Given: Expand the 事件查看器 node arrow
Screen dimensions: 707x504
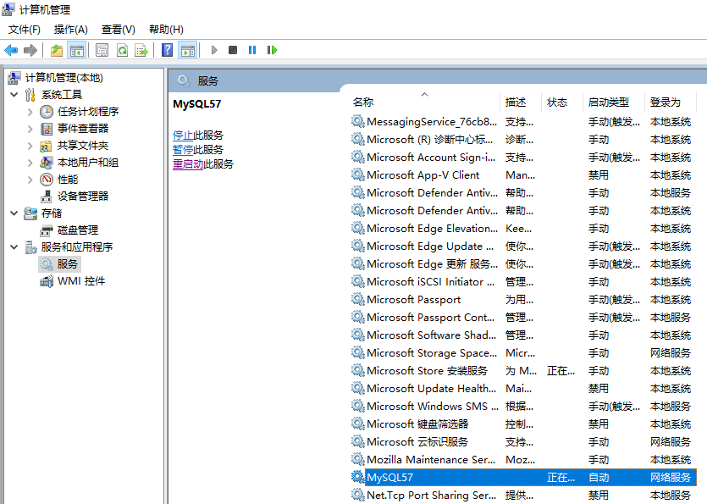Looking at the screenshot, I should click(x=30, y=129).
